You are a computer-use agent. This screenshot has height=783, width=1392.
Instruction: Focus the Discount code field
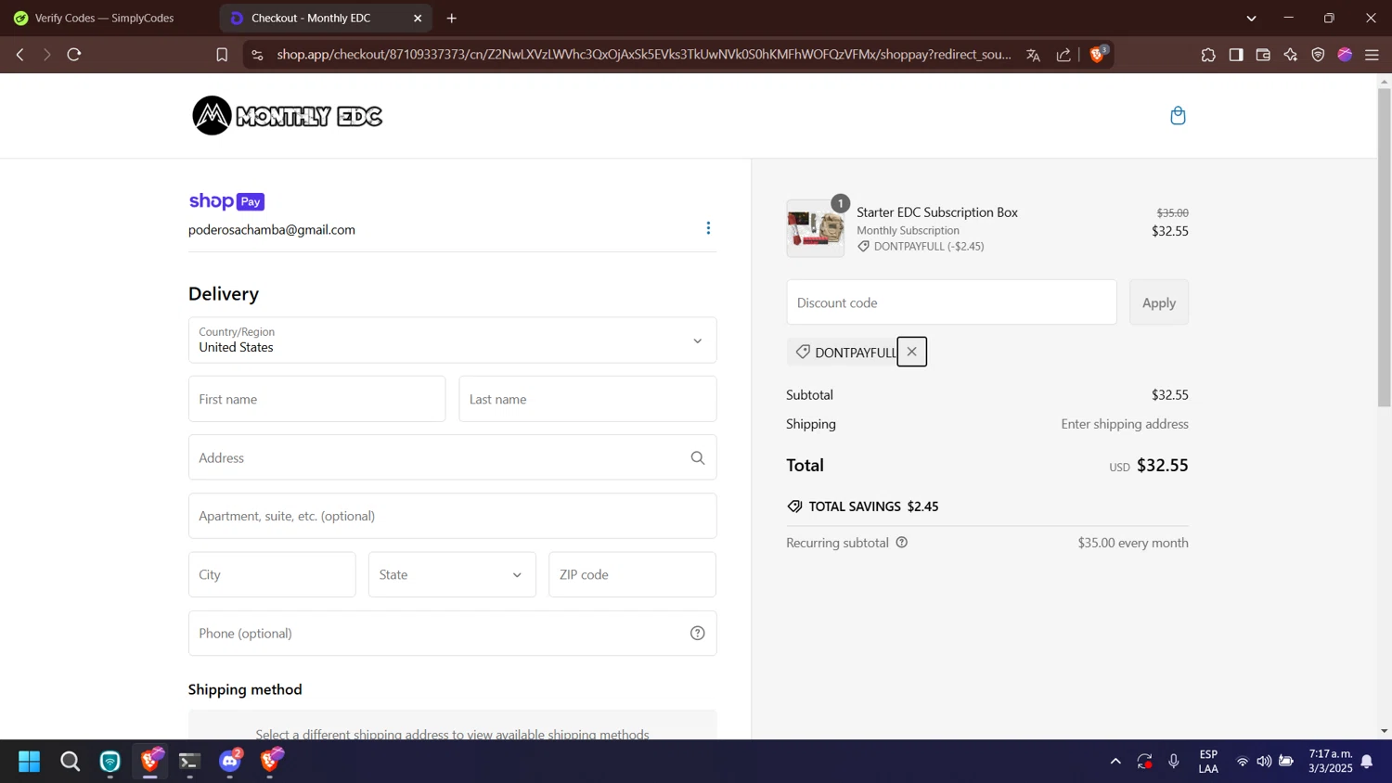tap(951, 302)
